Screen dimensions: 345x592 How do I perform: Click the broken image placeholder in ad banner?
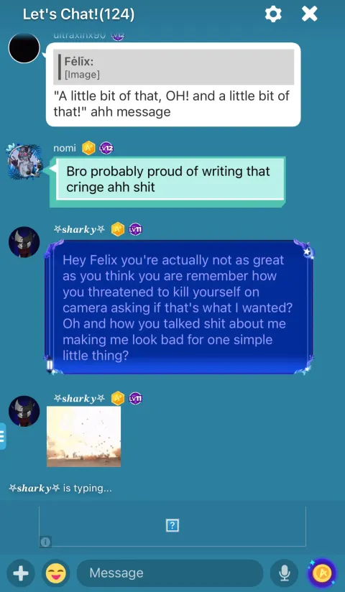(x=172, y=525)
